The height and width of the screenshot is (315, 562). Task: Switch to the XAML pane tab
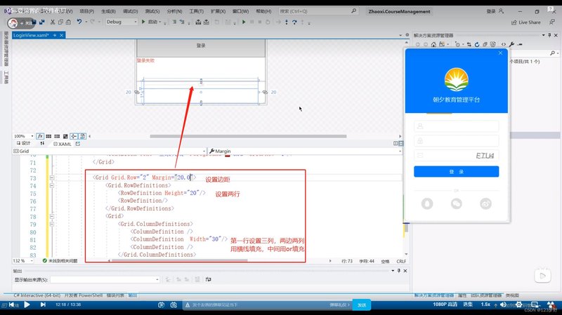63,144
